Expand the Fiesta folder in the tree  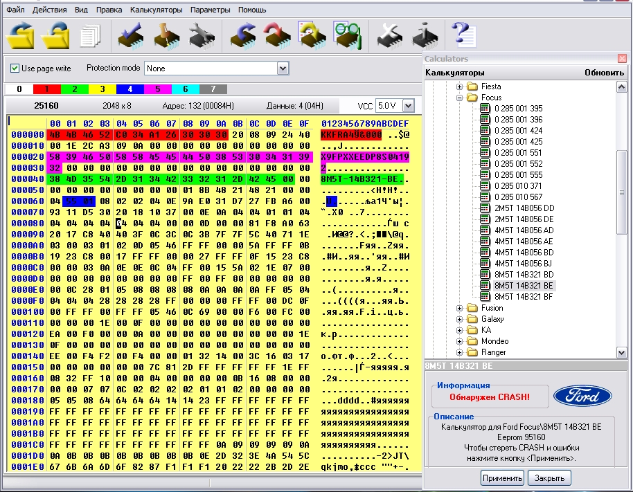[x=459, y=86]
